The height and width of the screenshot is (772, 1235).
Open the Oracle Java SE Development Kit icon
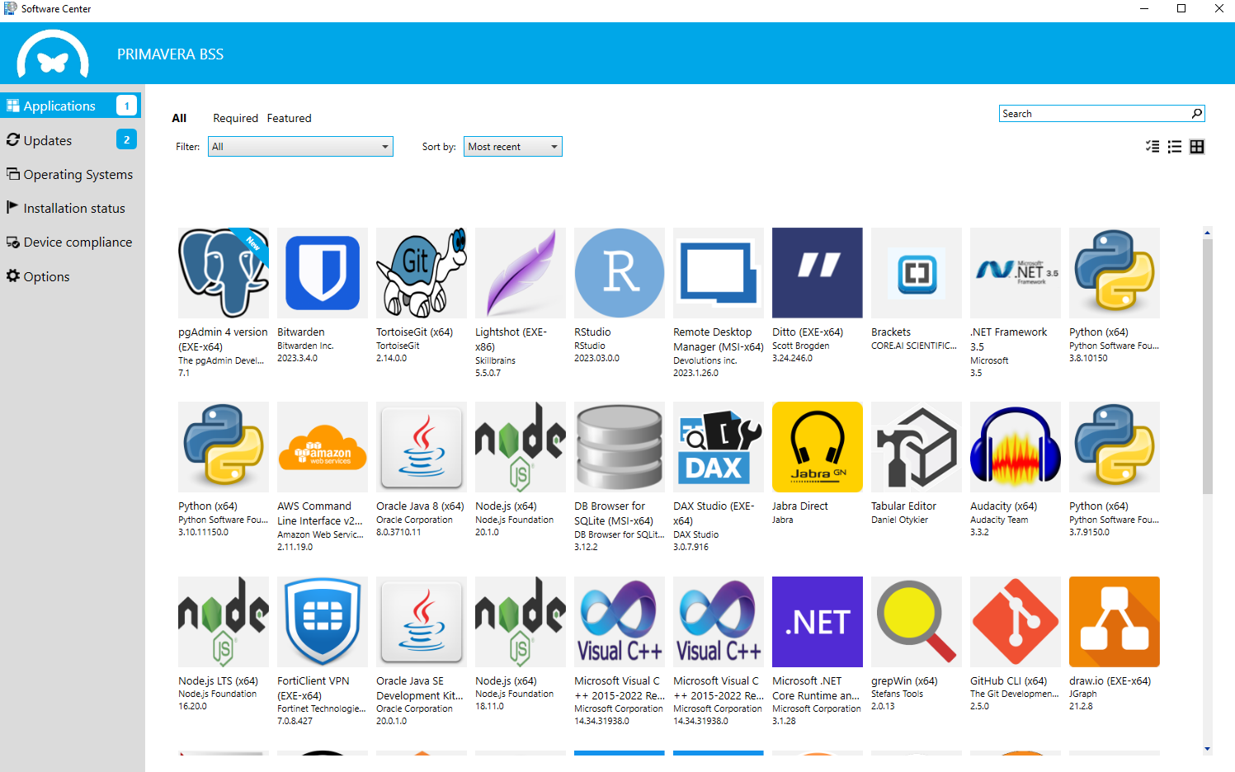[x=422, y=622]
